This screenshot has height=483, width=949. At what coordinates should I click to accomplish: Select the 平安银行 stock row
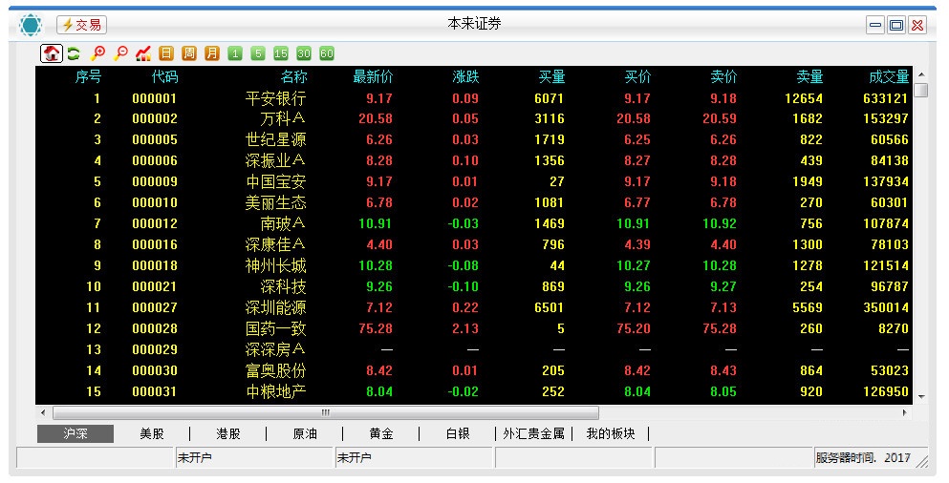tap(474, 98)
